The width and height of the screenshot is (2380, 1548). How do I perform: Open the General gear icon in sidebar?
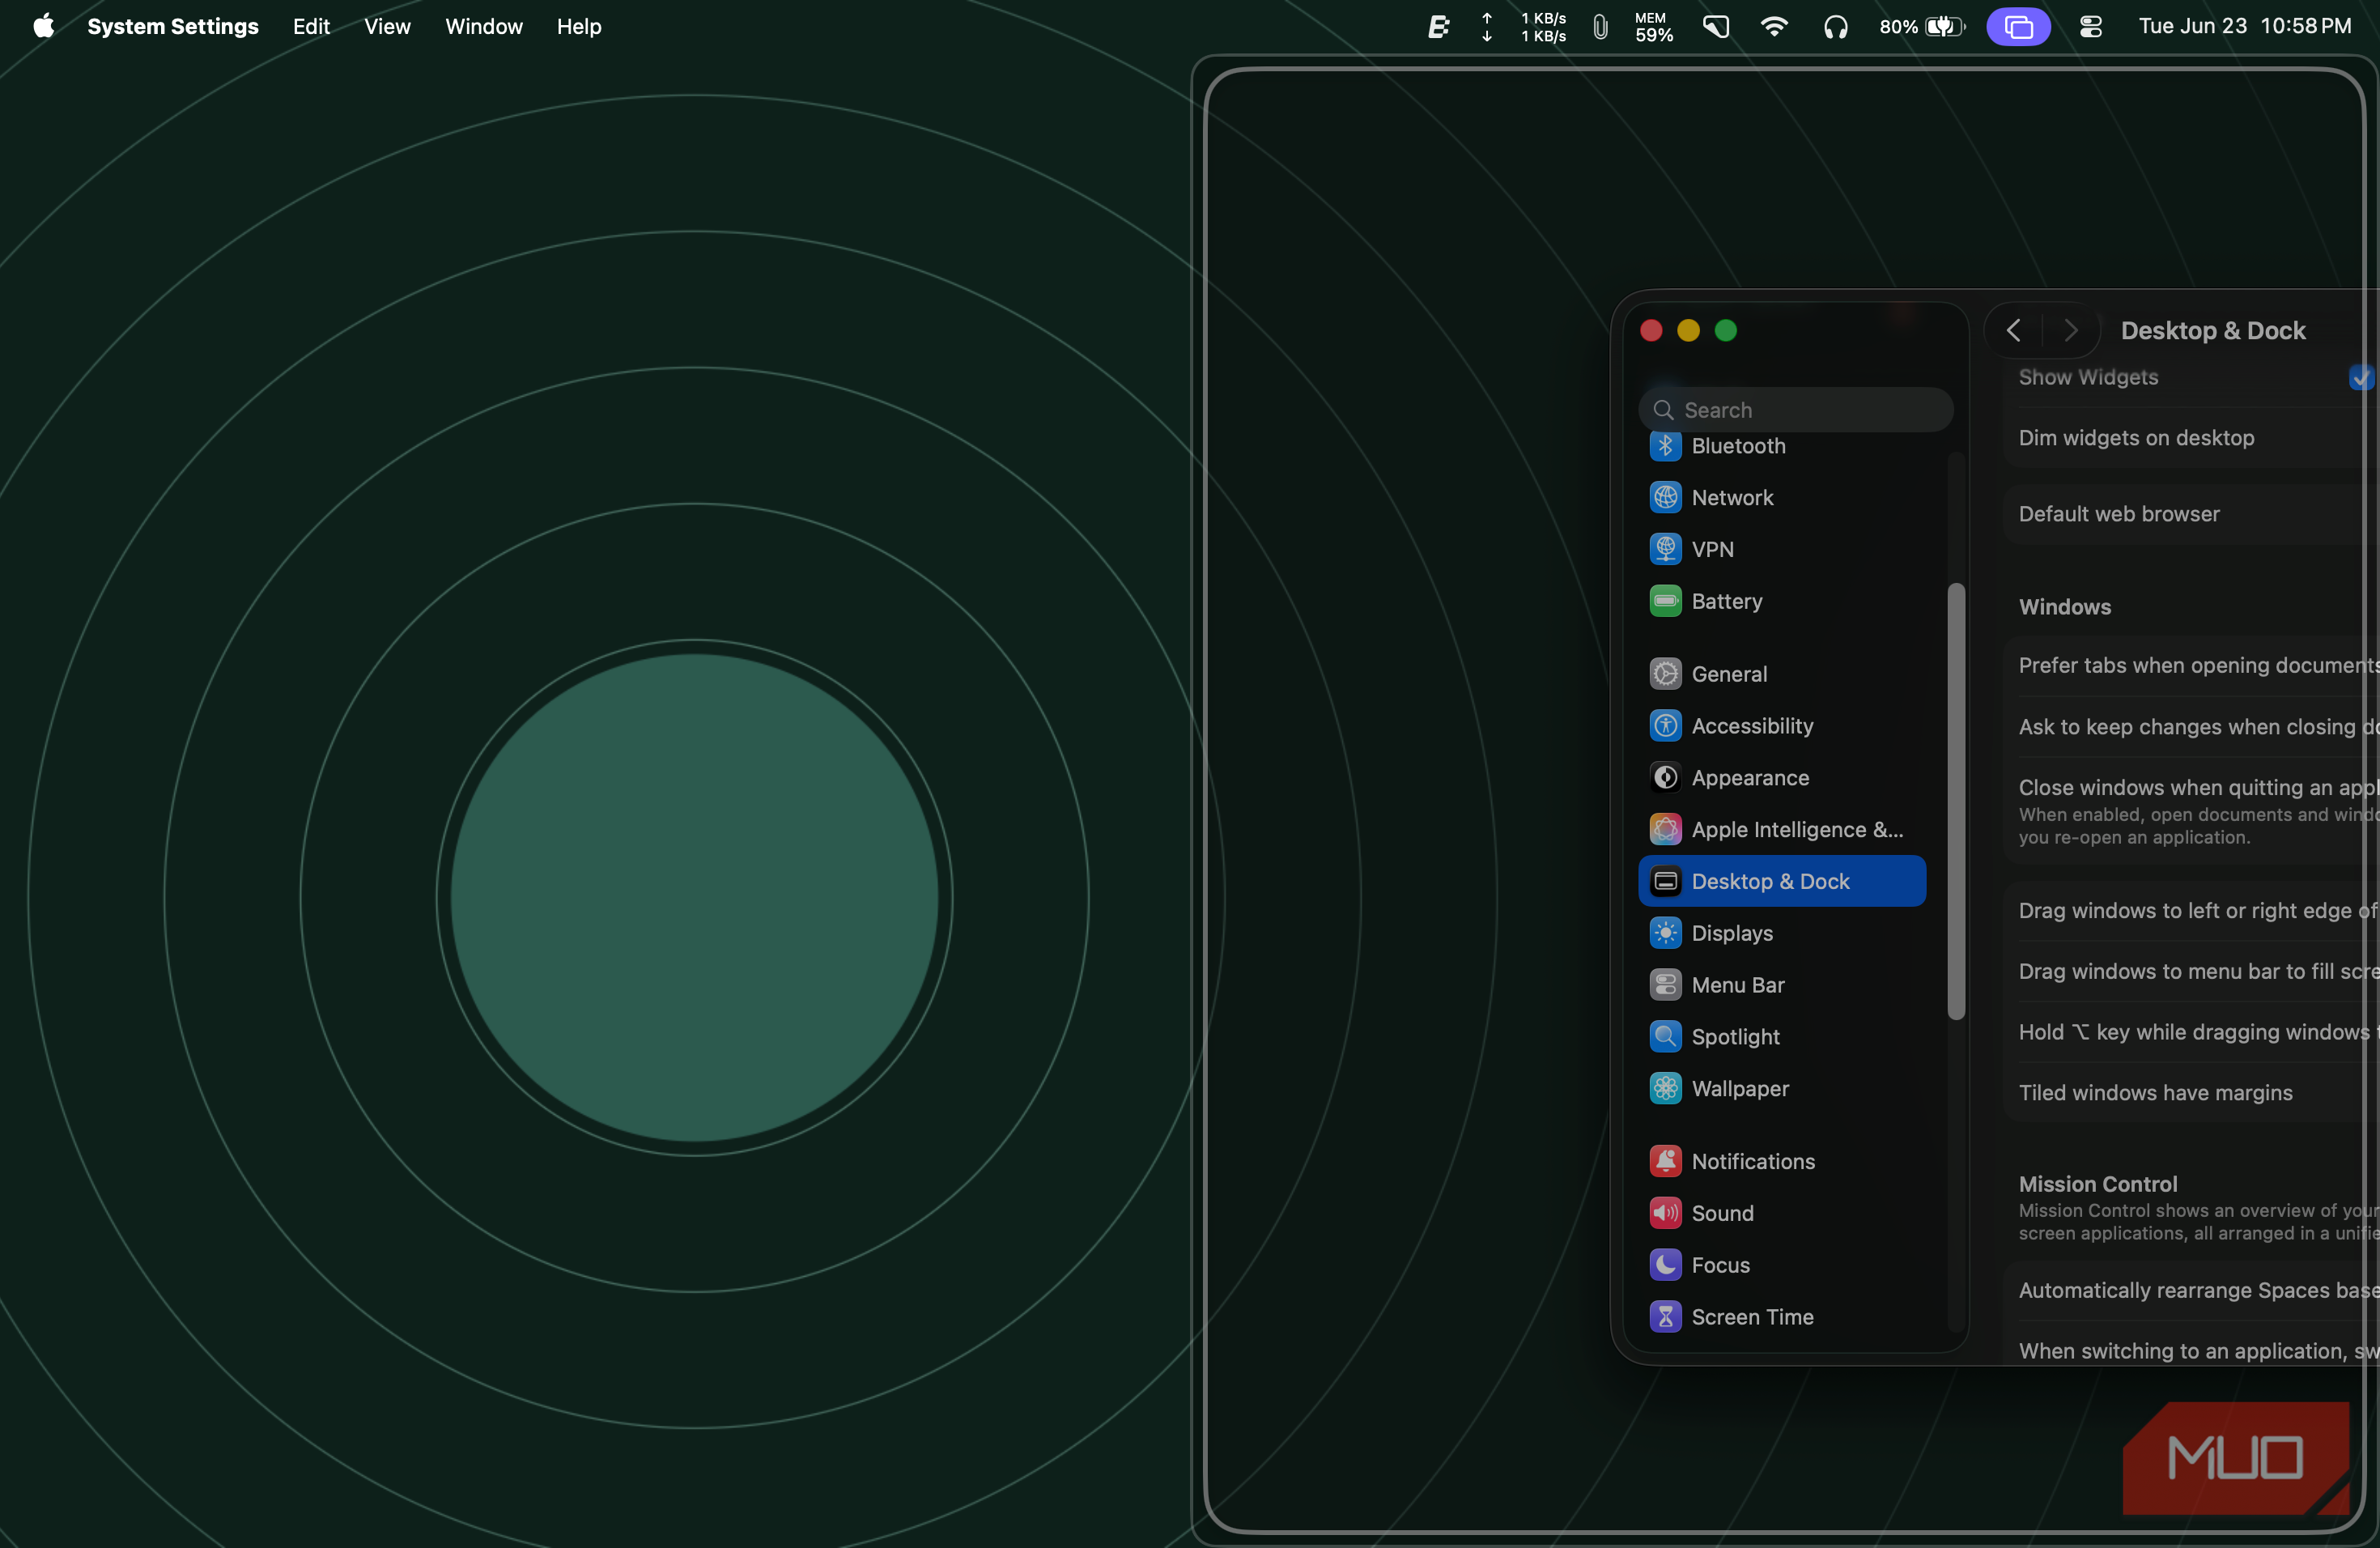1665,674
